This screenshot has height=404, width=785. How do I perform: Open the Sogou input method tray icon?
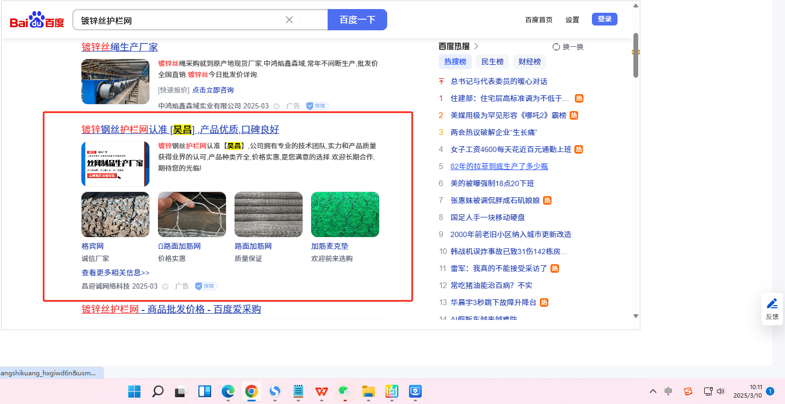tap(688, 391)
